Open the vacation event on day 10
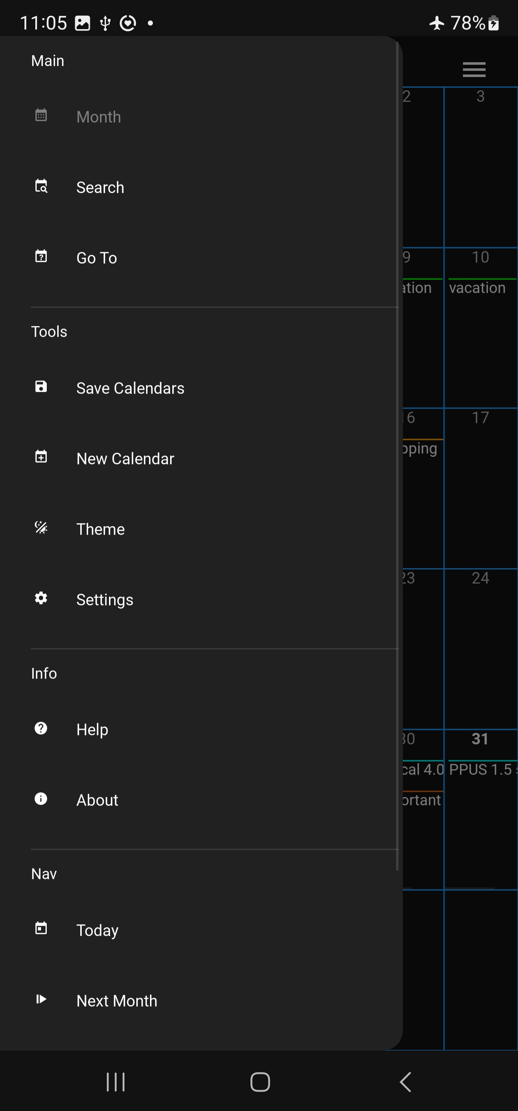Screen dimensions: 518x1111 coord(477,288)
